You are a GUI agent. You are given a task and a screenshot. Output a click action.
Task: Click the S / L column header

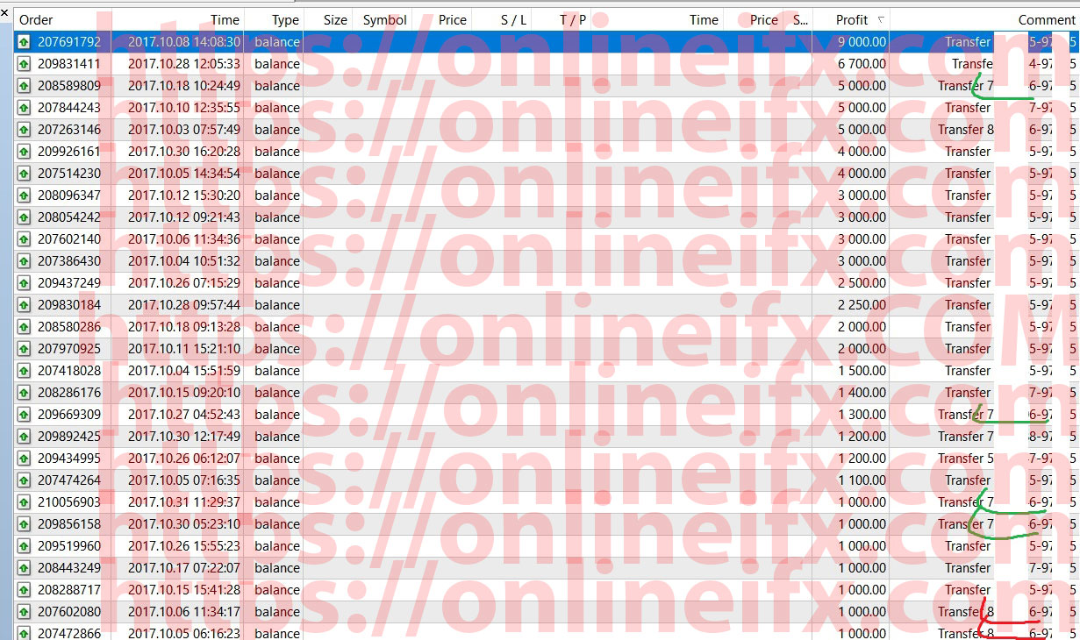(x=513, y=20)
